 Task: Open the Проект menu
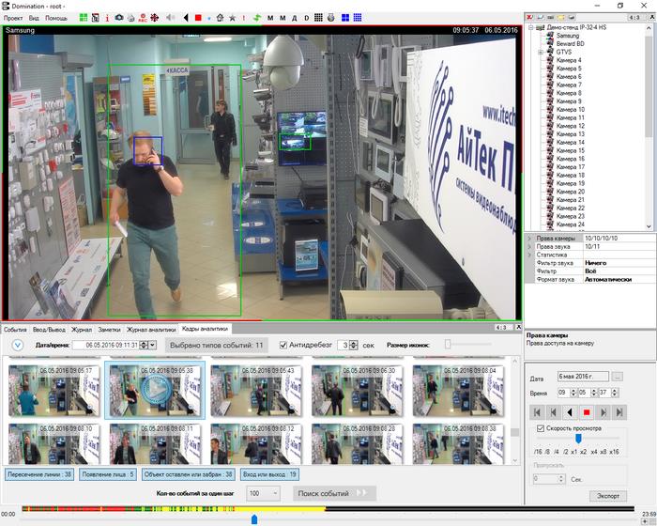pyautogui.click(x=13, y=18)
